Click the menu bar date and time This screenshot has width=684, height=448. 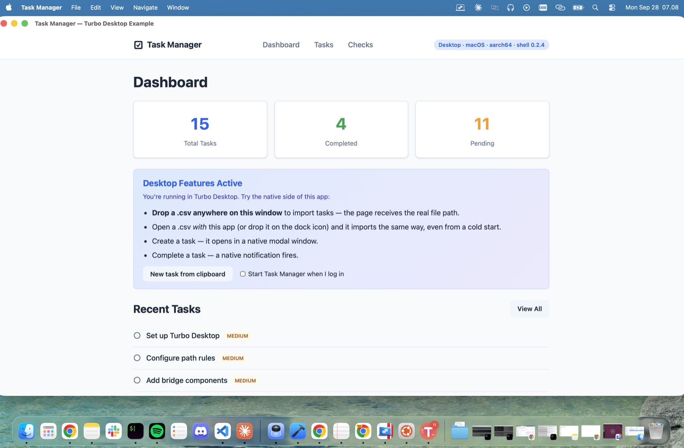click(652, 8)
